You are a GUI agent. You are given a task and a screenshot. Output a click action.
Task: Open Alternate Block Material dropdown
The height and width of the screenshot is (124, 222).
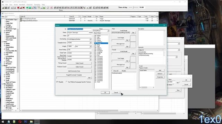[x=90, y=60]
